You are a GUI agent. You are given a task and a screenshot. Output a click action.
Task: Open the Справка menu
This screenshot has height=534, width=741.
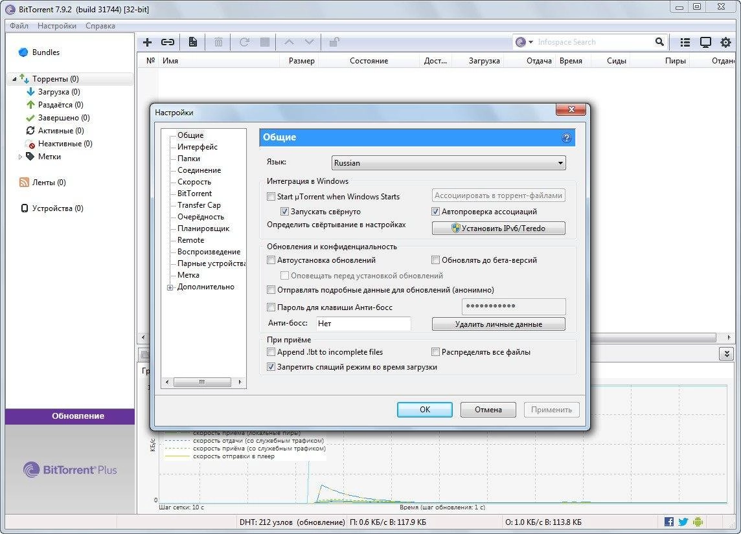pos(100,25)
